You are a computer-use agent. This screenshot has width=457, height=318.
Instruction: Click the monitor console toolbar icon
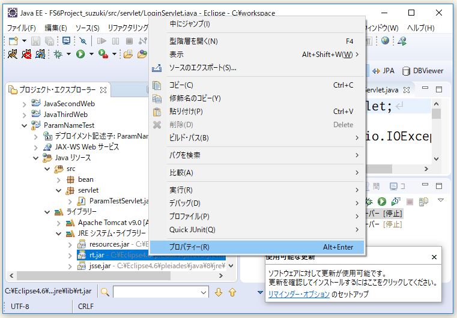click(x=66, y=41)
